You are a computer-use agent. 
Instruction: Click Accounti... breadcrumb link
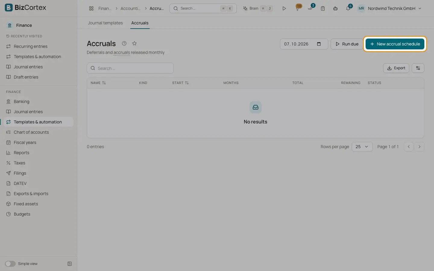pyautogui.click(x=131, y=8)
